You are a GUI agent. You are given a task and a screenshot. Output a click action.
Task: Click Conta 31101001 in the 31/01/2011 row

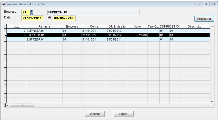click(94, 39)
